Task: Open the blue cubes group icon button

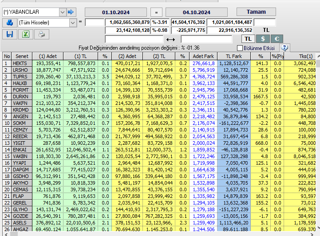Action: [10, 23]
